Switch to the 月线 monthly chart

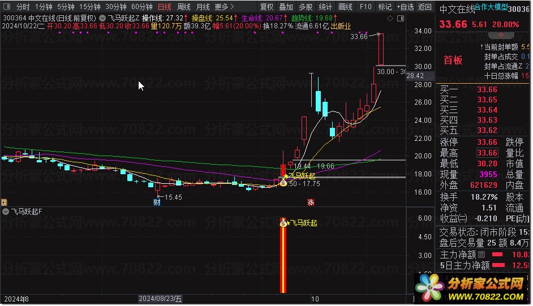point(203,7)
